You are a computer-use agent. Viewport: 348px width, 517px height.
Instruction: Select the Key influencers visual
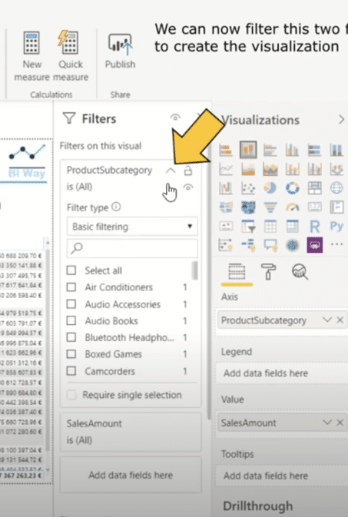point(226,245)
